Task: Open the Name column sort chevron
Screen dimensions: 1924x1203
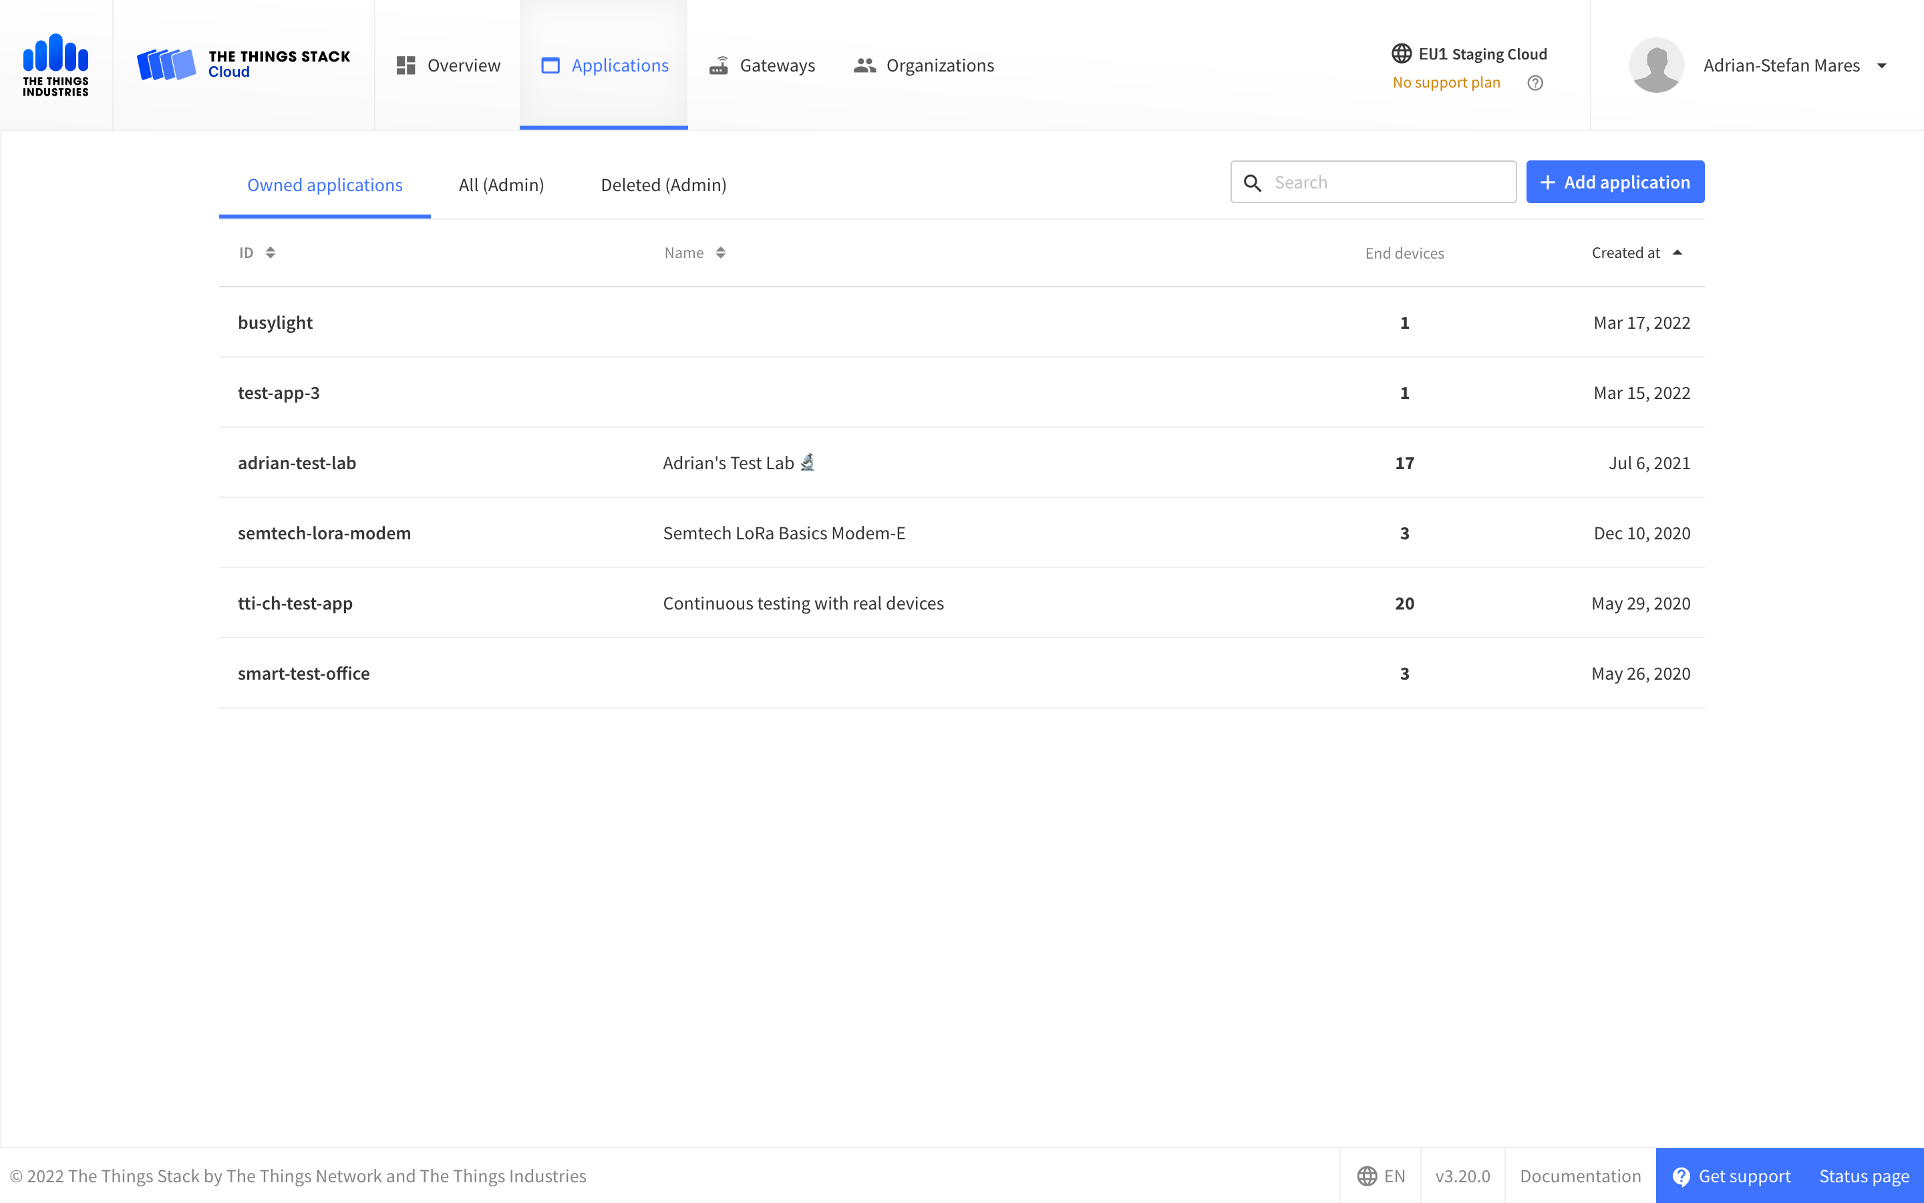Action: click(720, 252)
